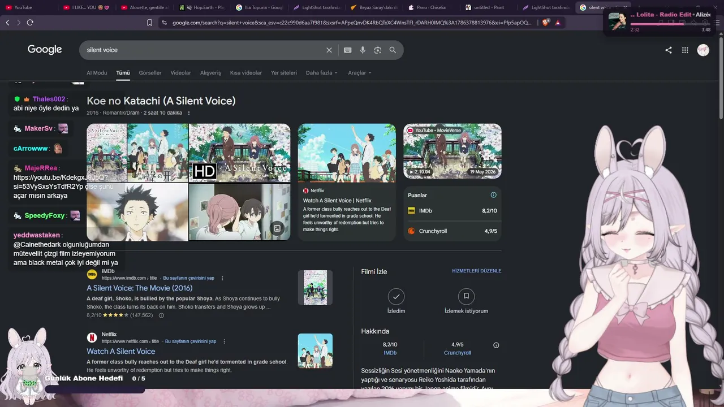Translate the IMDb result page link
Viewport: 724px width, 407px height.
tap(188, 278)
